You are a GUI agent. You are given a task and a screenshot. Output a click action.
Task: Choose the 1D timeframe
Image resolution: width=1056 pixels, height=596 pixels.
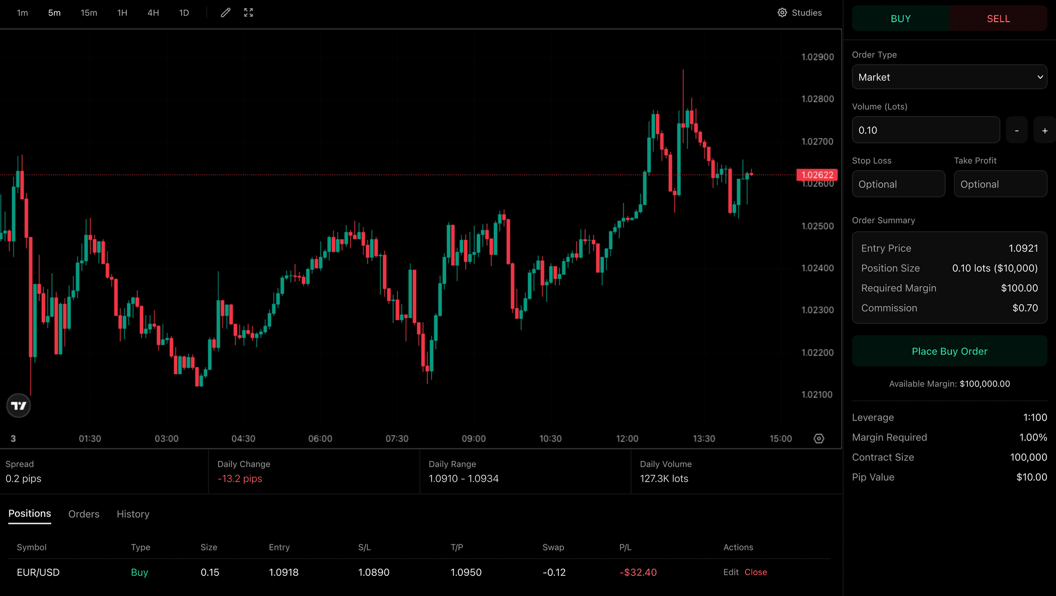184,13
